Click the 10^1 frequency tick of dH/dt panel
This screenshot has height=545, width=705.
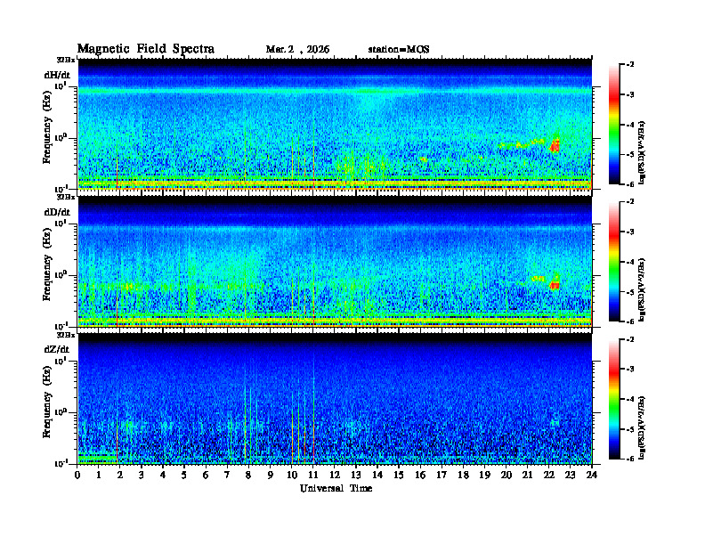(61, 85)
